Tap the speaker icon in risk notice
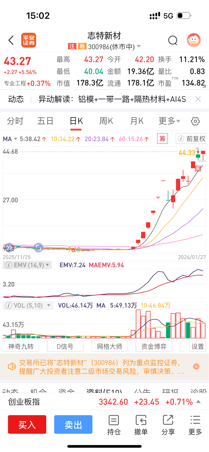 [x=12, y=366]
